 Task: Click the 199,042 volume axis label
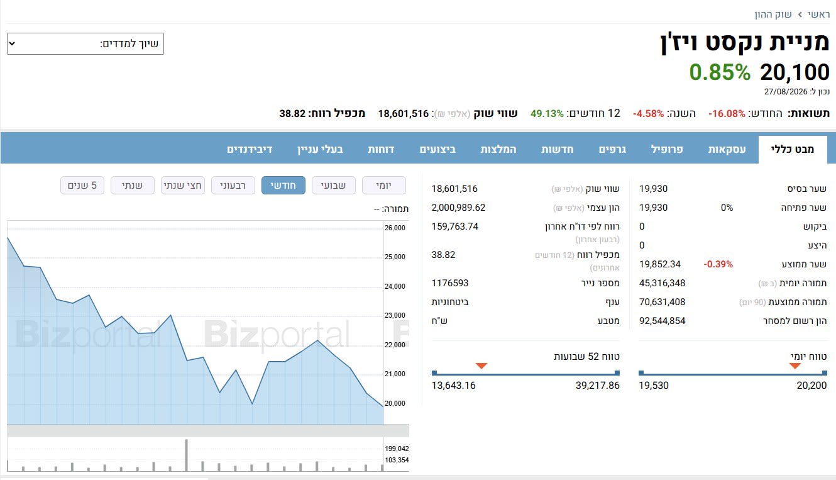397,449
